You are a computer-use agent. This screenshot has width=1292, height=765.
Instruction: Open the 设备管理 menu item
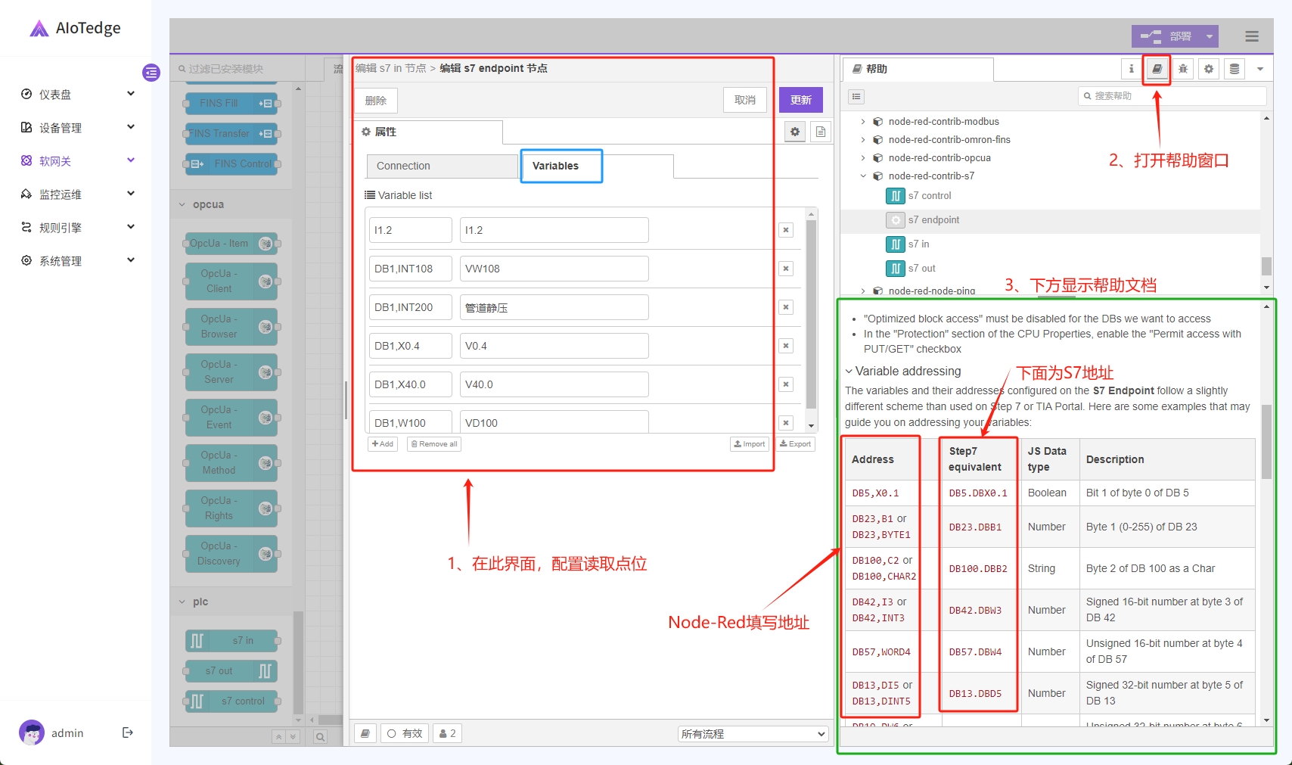[76, 128]
